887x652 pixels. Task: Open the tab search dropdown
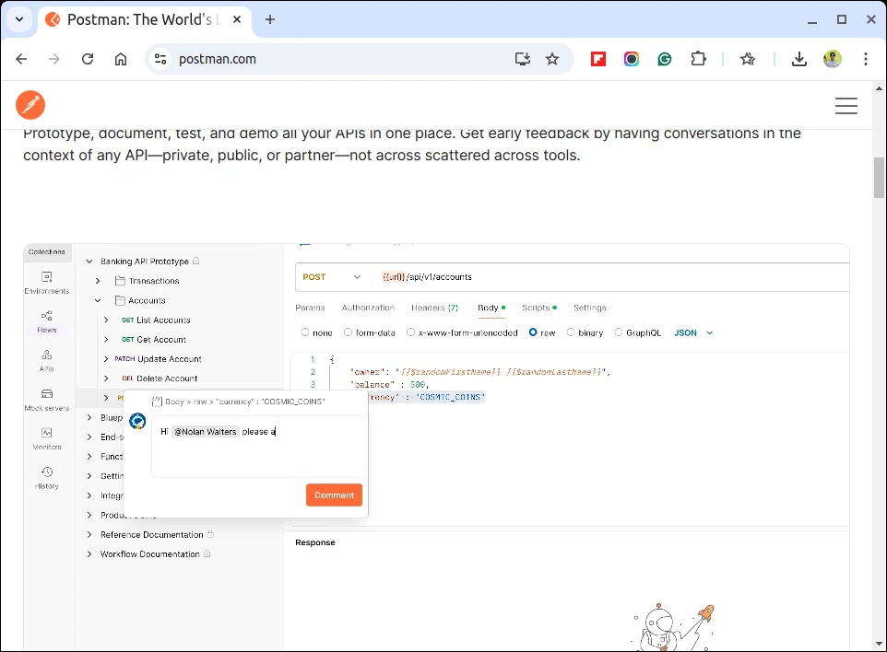19,19
